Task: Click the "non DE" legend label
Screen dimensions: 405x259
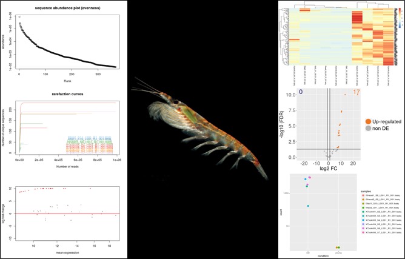Action: [381, 128]
